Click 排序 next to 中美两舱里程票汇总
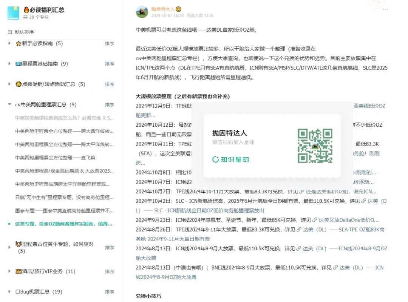The image size is (408, 302). point(109,105)
